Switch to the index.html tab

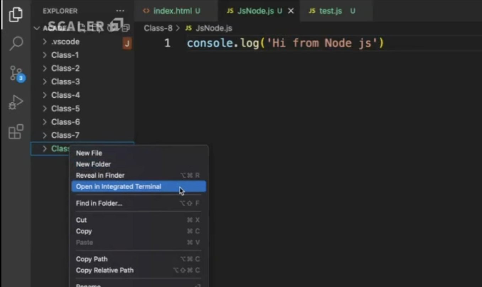coord(172,11)
